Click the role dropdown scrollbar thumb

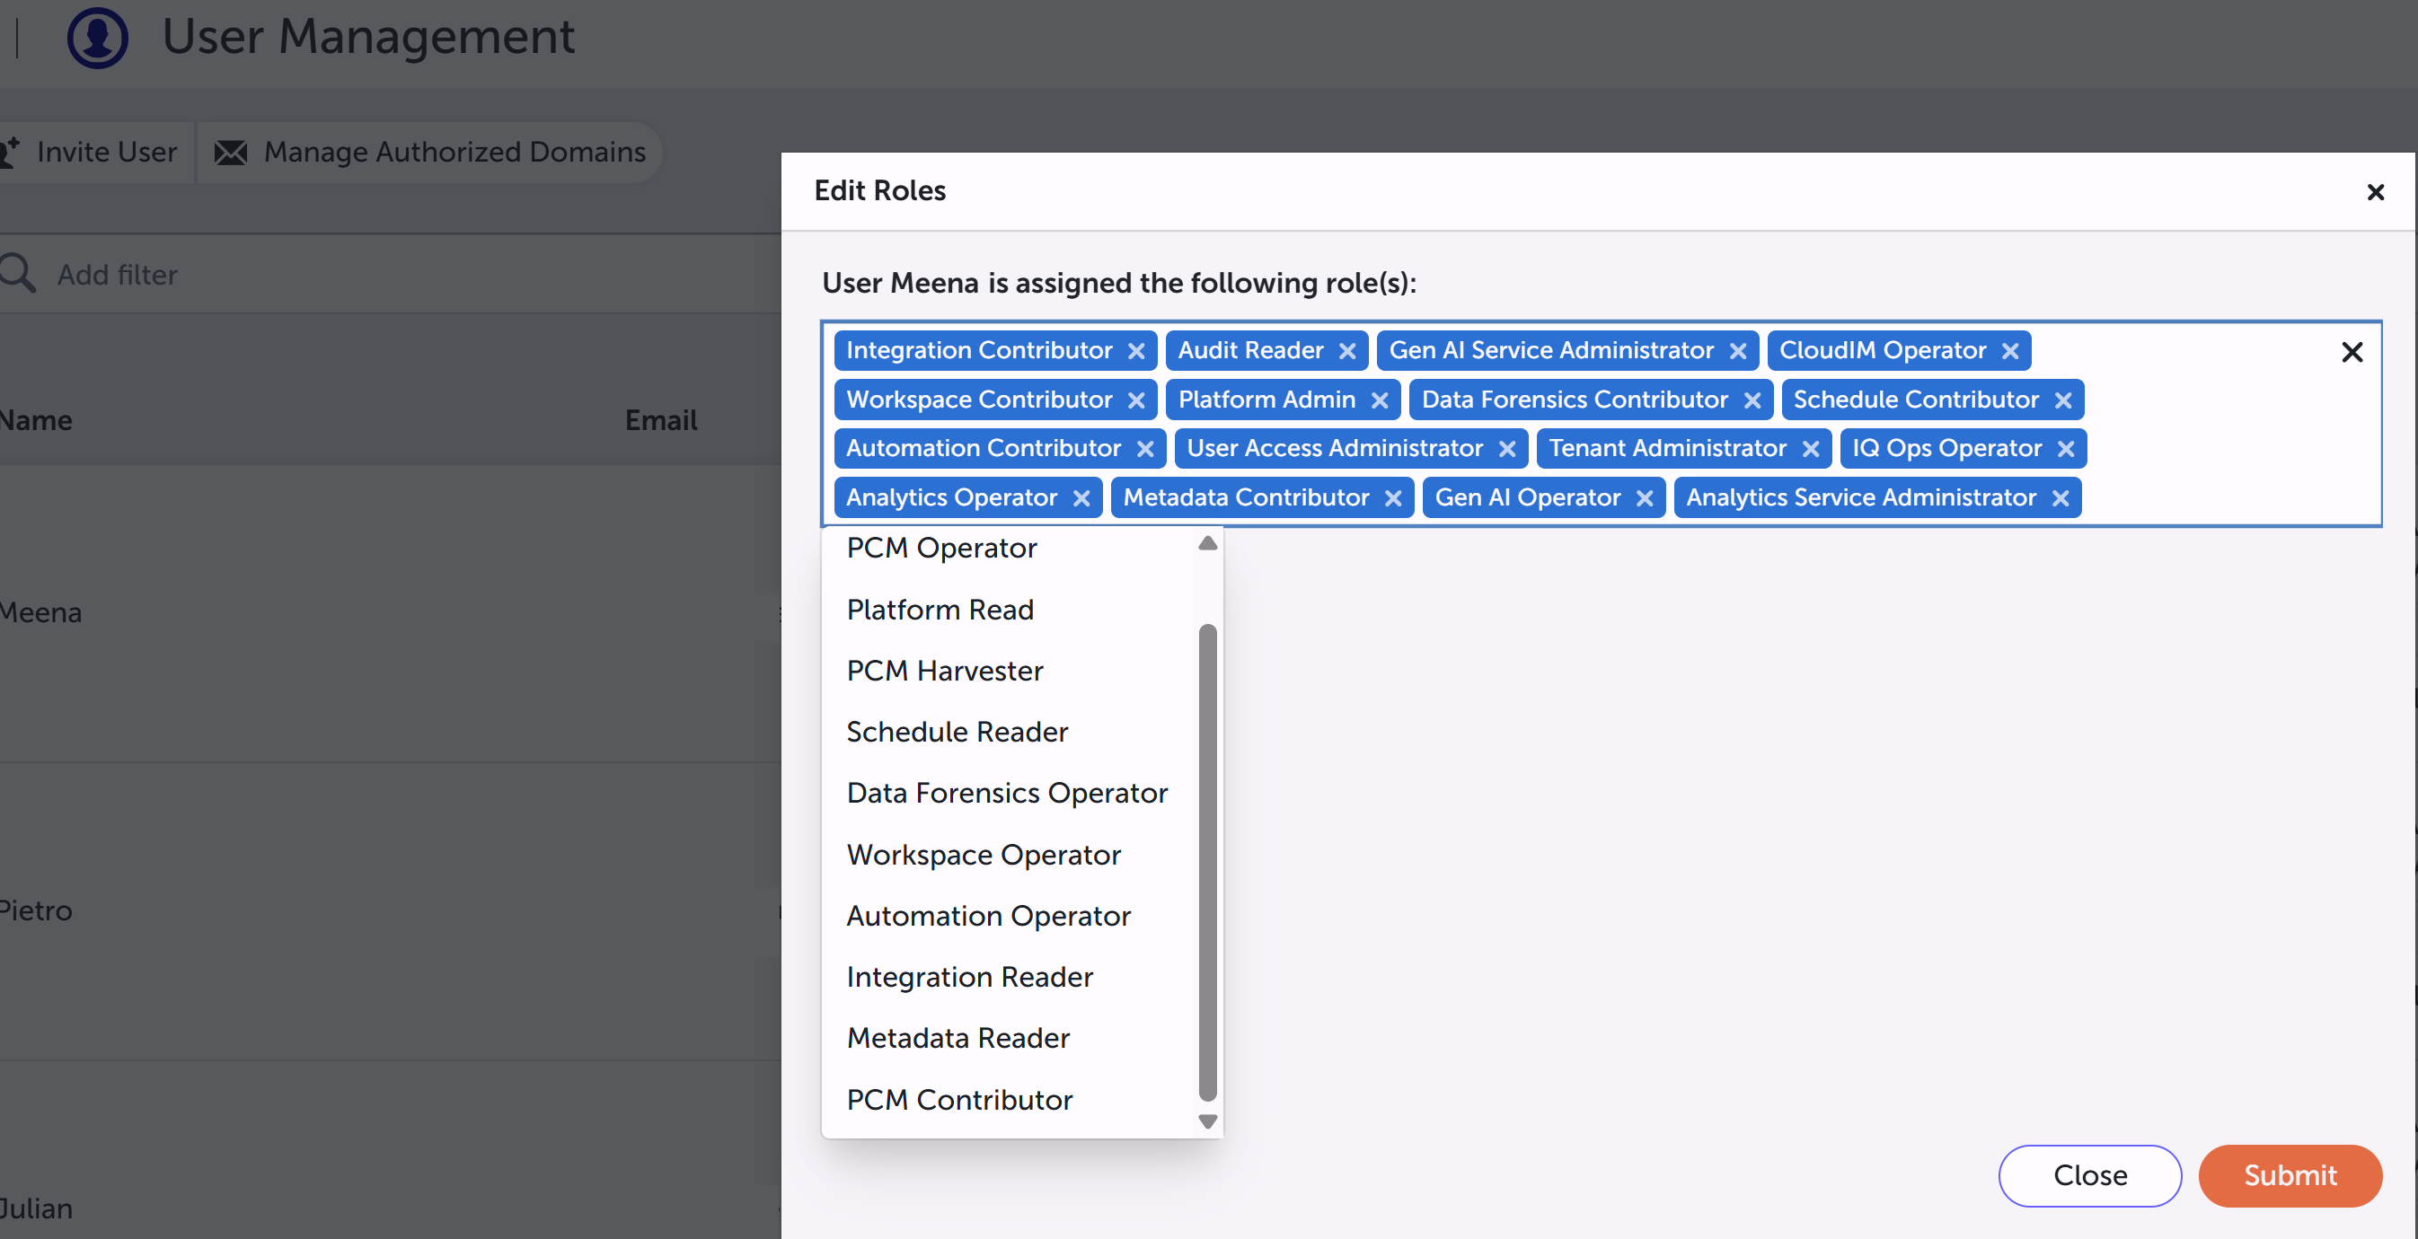point(1207,862)
